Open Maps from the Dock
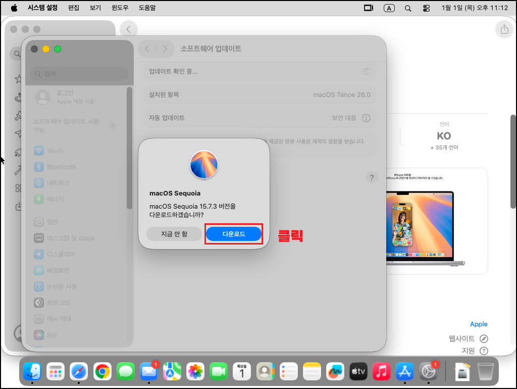 172,371
